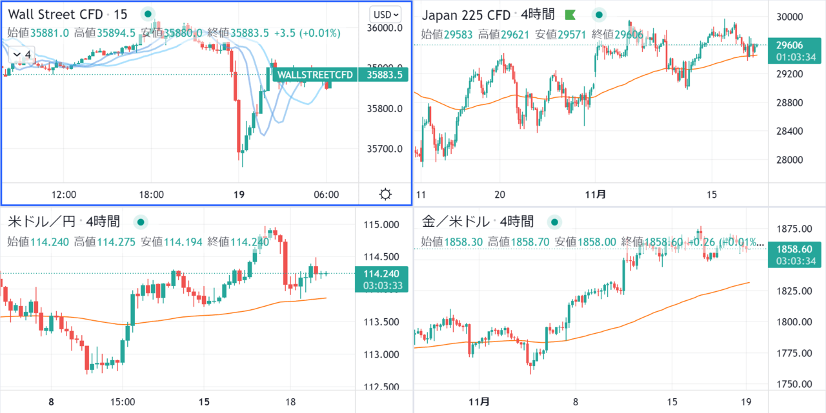Open the Wall Street CFD symbol search
Viewport: 826px width, 413px height.
(x=54, y=14)
